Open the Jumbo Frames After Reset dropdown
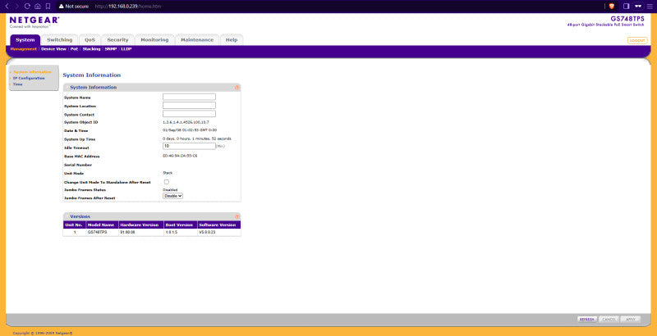The width and height of the screenshot is (657, 336). click(x=173, y=196)
